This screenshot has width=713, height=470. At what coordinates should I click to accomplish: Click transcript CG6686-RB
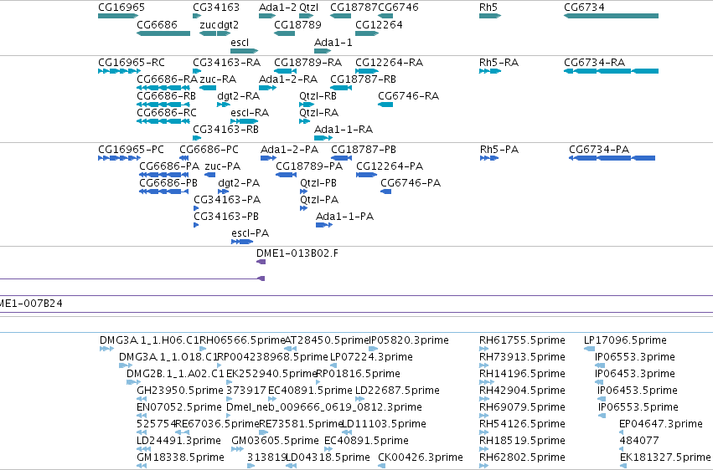(163, 105)
